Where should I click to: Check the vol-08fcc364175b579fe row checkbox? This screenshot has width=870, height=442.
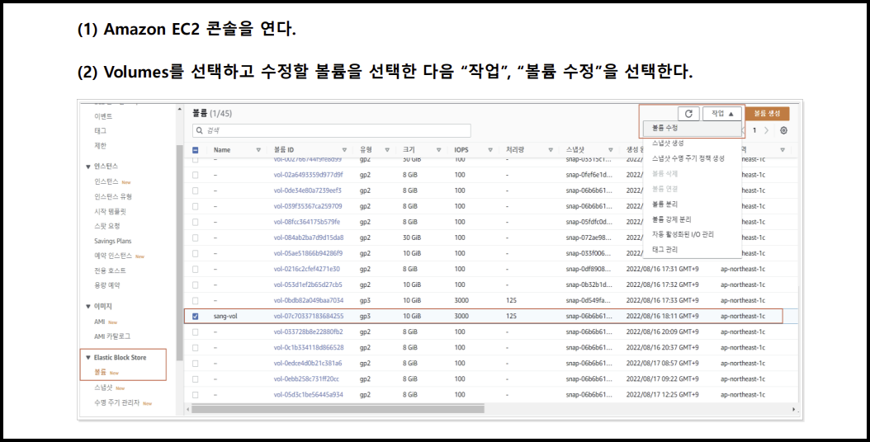coord(196,222)
